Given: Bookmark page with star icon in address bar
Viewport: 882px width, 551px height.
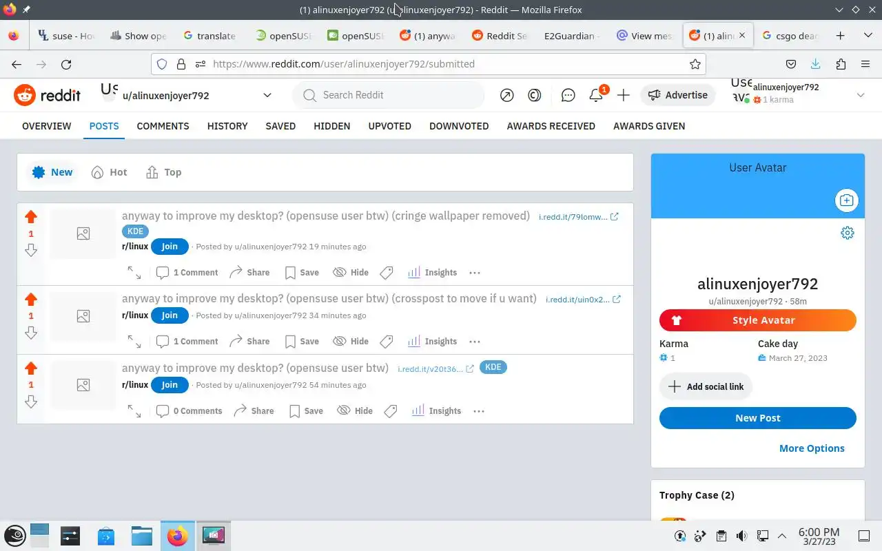Looking at the screenshot, I should coord(695,64).
